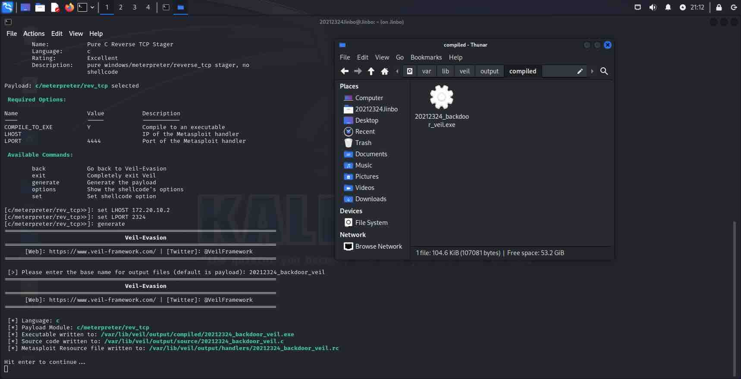Open the terminal Help menu
Viewport: 741px width, 379px height.
click(96, 34)
